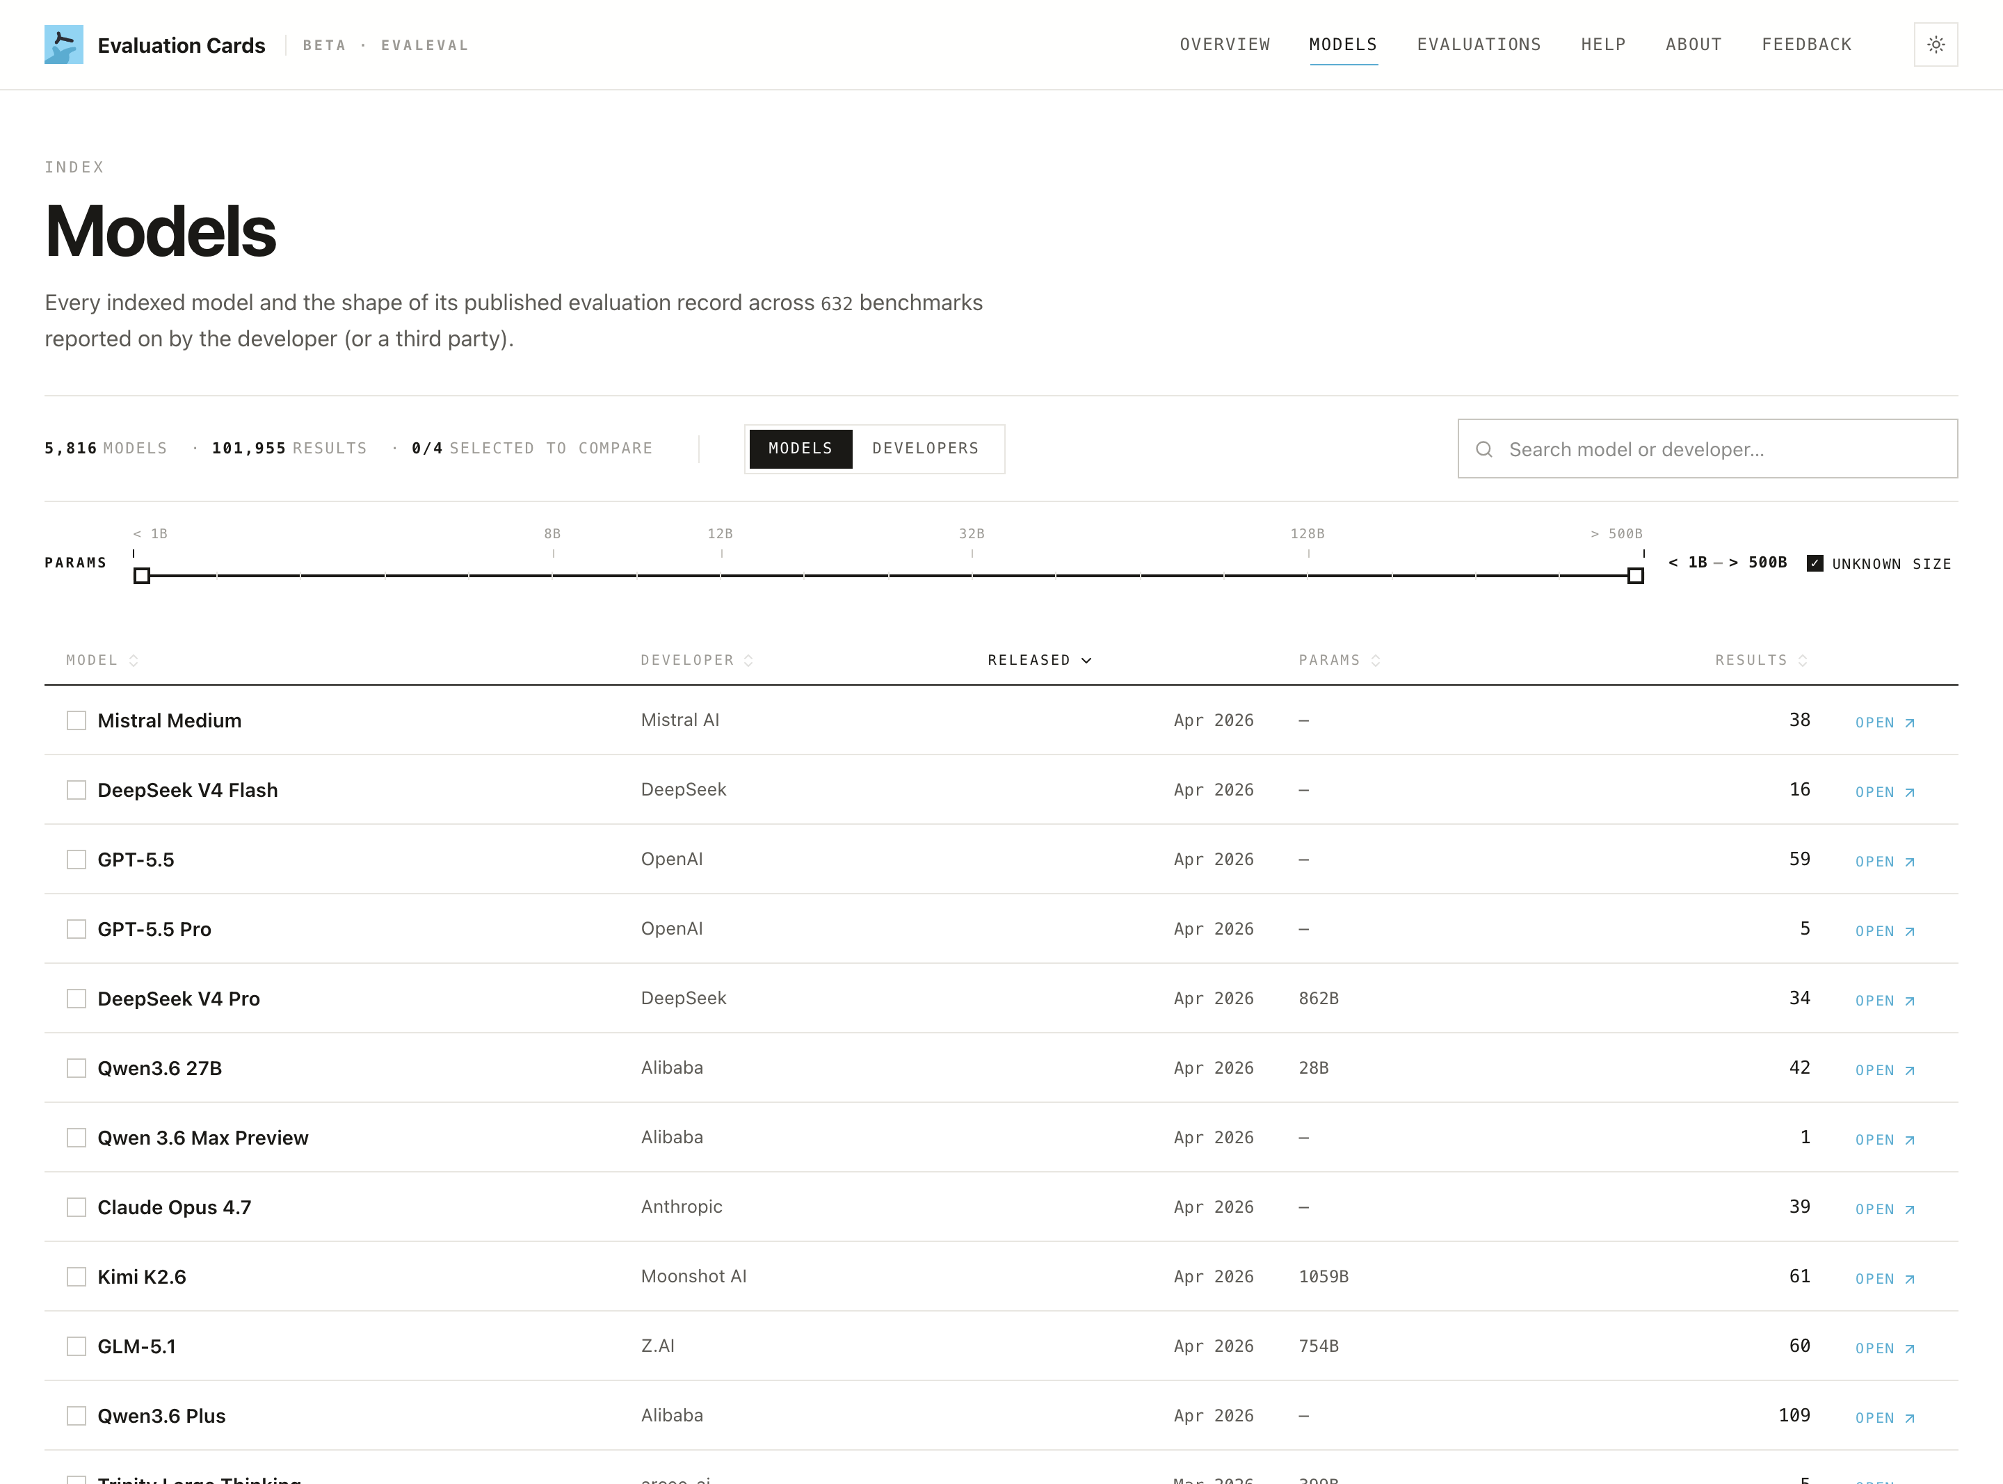This screenshot has height=1484, width=2003.
Task: Tick the checkbox for Mistral Medium
Action: [x=77, y=720]
